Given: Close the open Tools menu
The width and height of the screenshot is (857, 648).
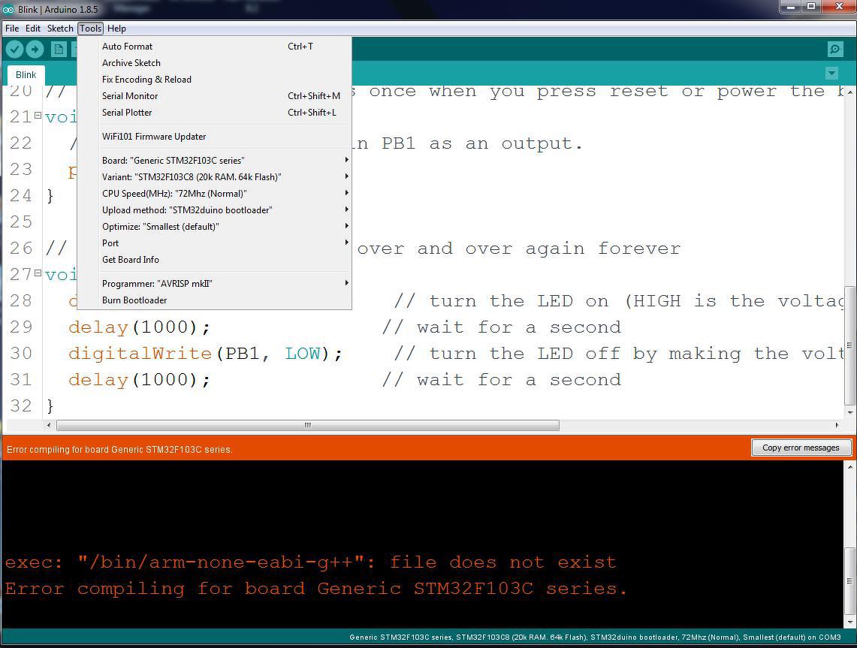Looking at the screenshot, I should coord(90,29).
